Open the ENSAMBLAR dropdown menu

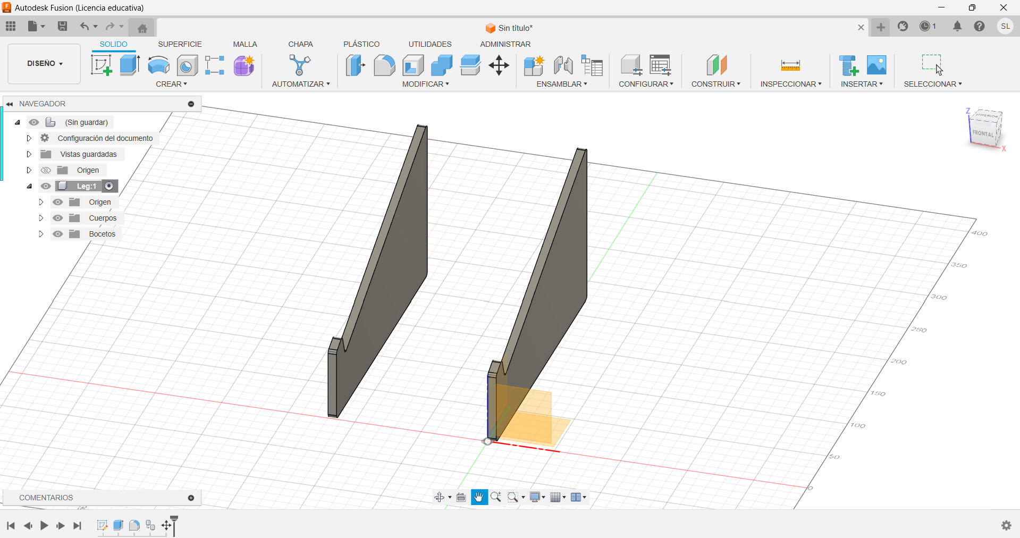(x=562, y=84)
